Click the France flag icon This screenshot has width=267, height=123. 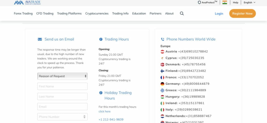pyautogui.click(x=162, y=77)
